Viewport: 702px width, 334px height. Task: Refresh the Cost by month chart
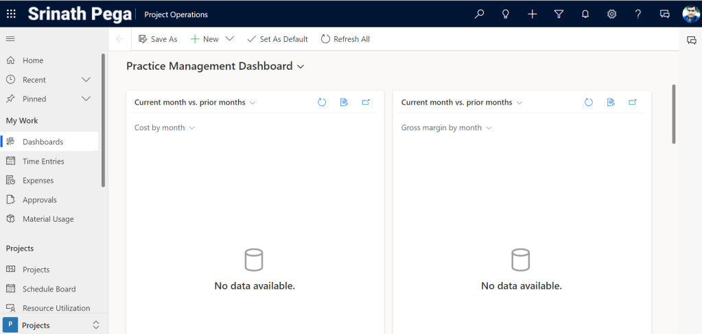tap(322, 103)
